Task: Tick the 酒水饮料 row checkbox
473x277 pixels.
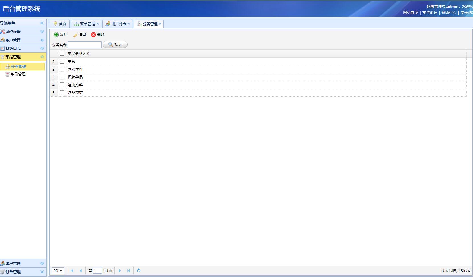Action: [x=62, y=69]
